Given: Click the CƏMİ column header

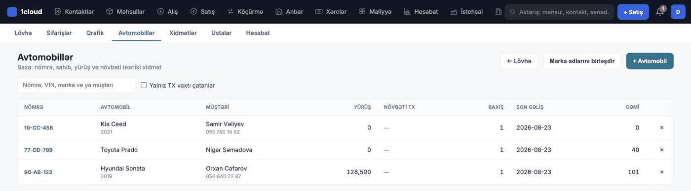Looking at the screenshot, I should tap(632, 107).
